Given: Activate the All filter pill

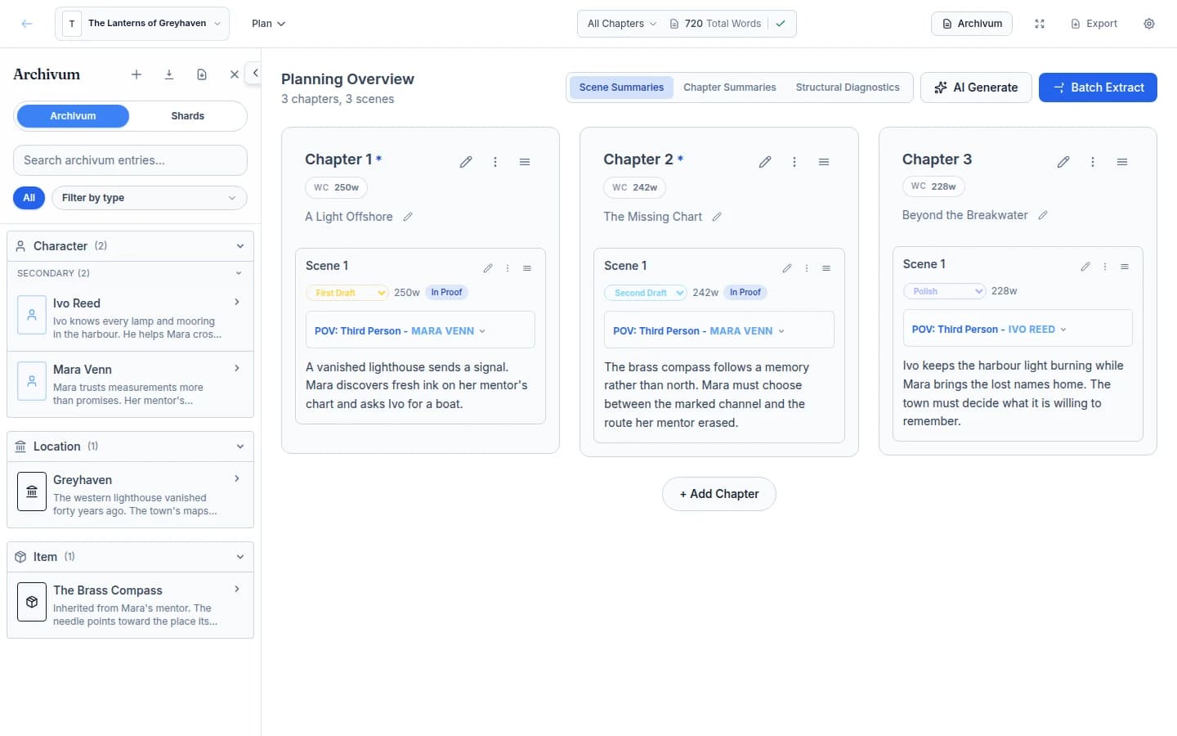Looking at the screenshot, I should (x=29, y=198).
